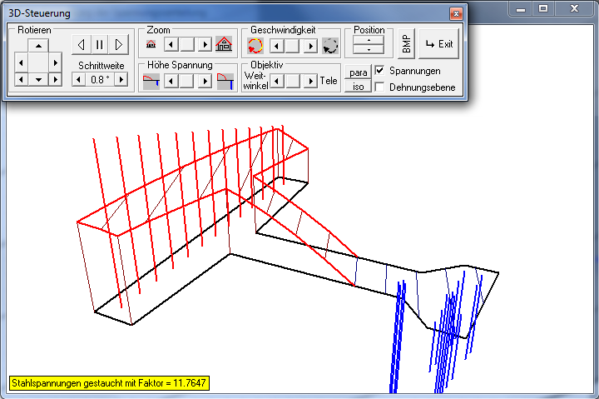Move Position up with upper arrow
599x399 pixels.
pyautogui.click(x=369, y=40)
